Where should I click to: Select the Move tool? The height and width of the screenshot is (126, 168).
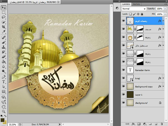point(4,8)
